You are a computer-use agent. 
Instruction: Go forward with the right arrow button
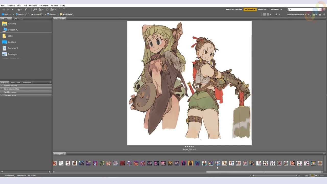(x=8, y=9)
